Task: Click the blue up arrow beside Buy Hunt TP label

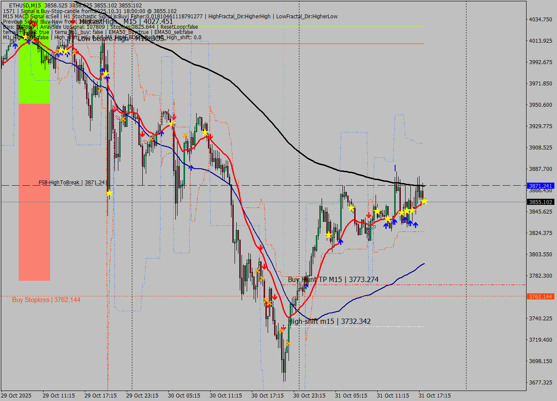Action: coord(306,286)
